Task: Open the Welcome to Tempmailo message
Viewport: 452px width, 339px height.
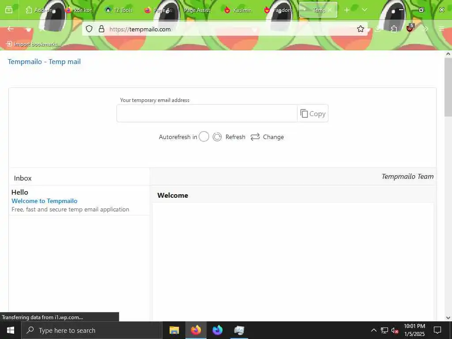Action: click(x=45, y=201)
